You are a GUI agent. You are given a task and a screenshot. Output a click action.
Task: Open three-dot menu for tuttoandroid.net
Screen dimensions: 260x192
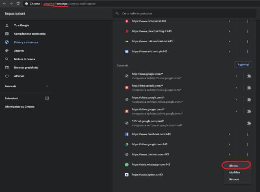(x=247, y=41)
